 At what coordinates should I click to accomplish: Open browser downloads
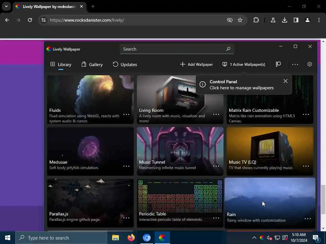coord(284,20)
